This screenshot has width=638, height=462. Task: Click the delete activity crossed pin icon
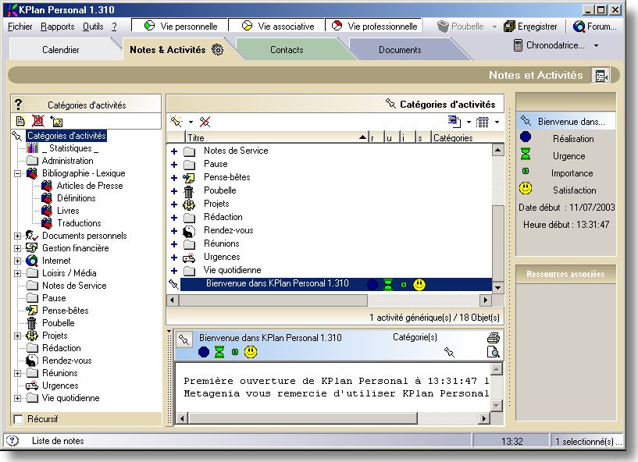pos(205,122)
